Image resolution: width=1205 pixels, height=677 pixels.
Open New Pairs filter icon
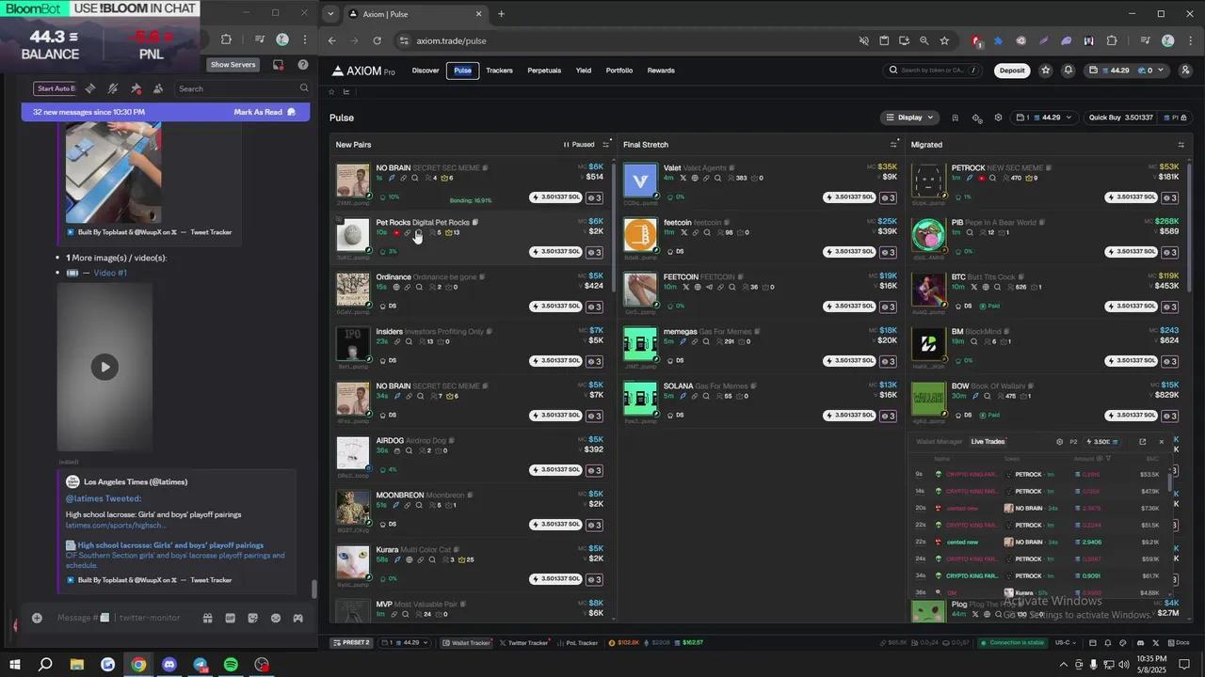point(606,145)
